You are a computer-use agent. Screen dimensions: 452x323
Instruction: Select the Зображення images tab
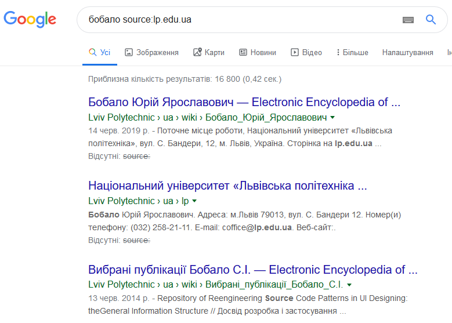[151, 52]
